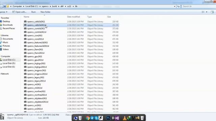Viewport: 216px width, 121px height.
Task: Select the opencv_gpu2411d file
Action: [x=35, y=60]
